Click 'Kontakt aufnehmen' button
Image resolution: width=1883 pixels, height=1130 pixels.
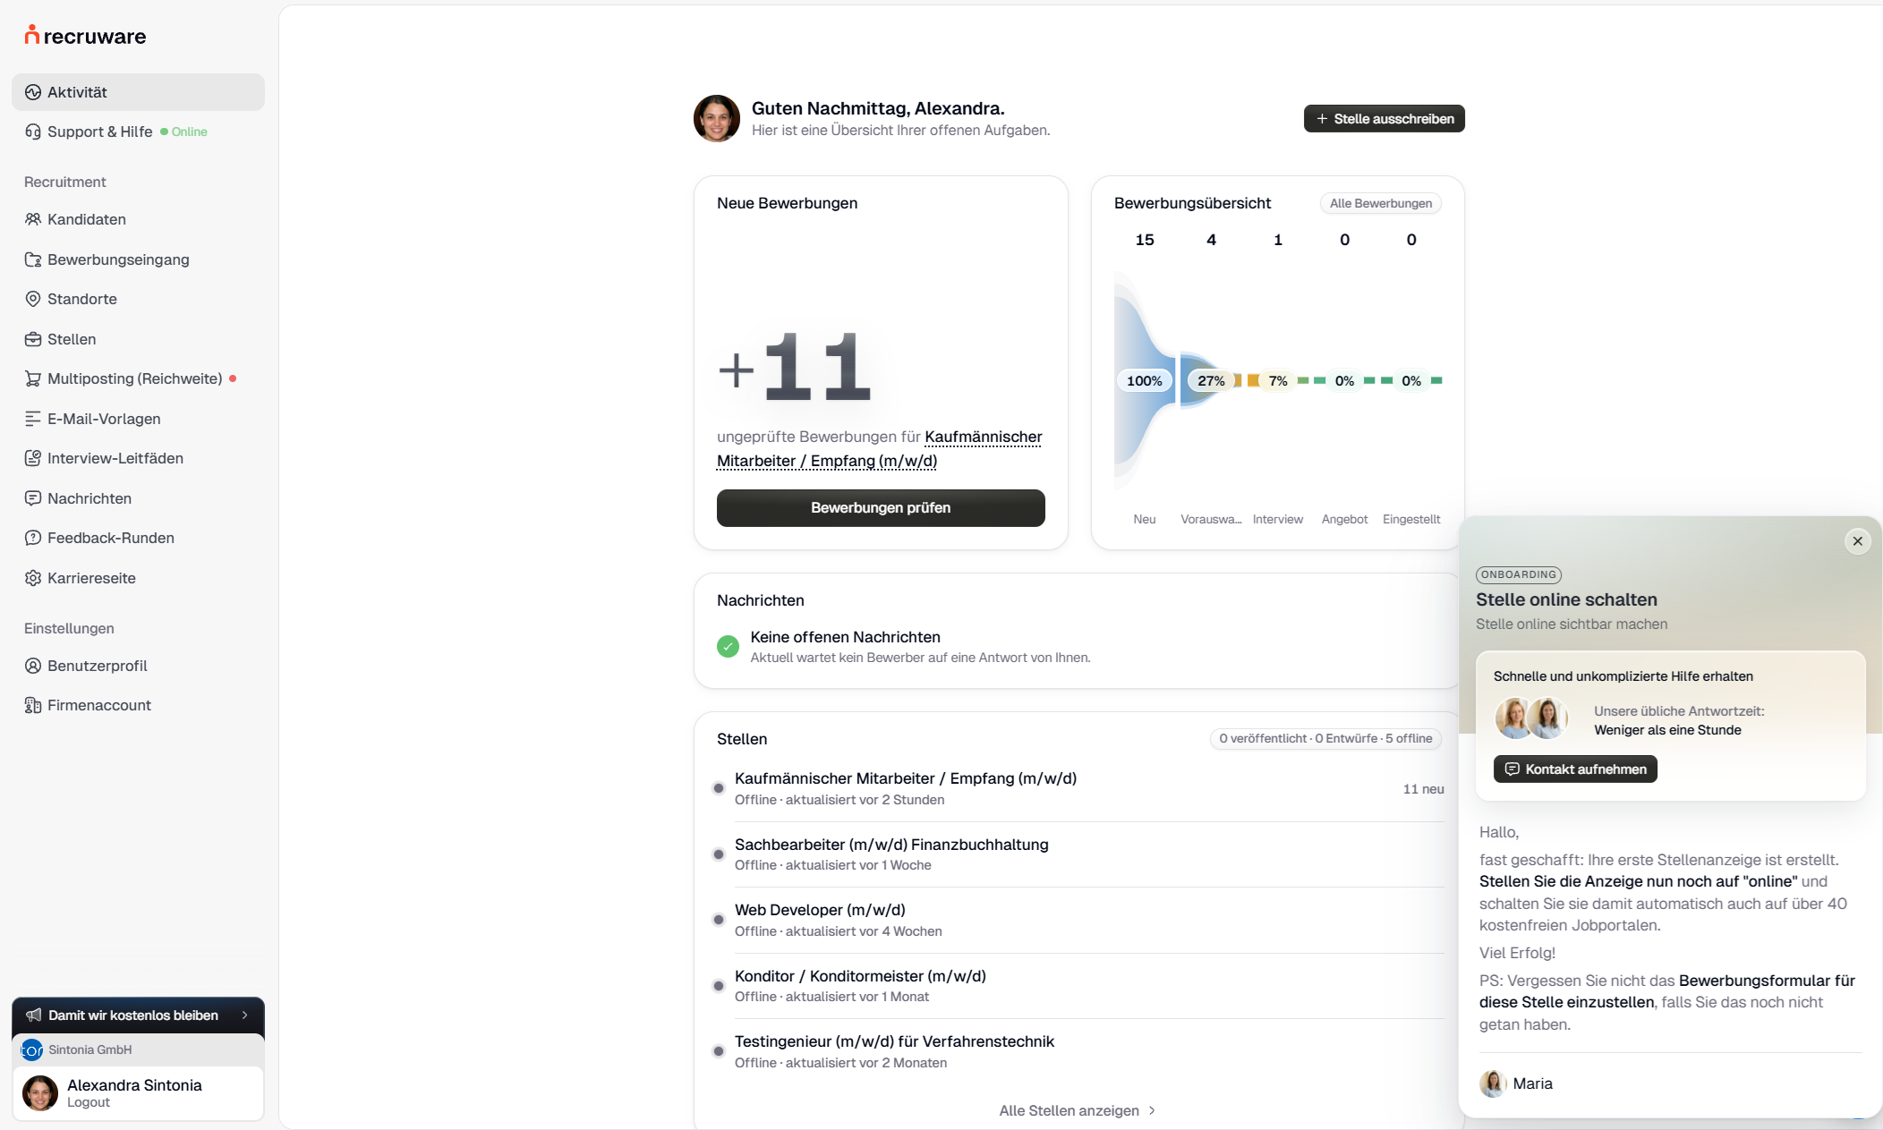[x=1574, y=769]
